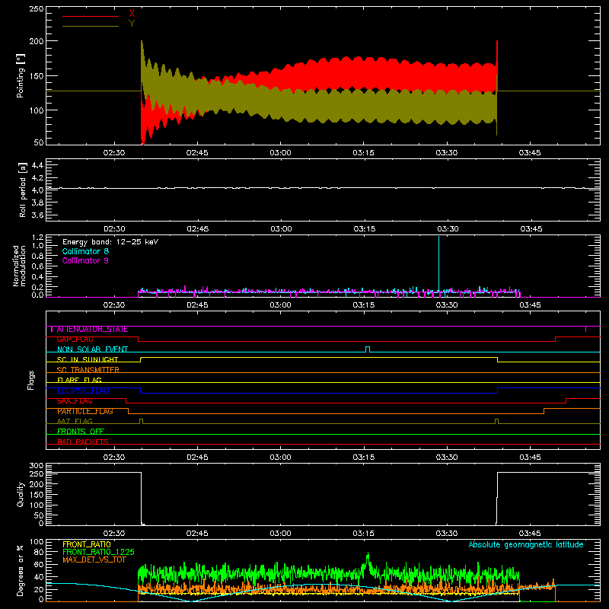Click the '1.2' tick on modulation axis

pos(37,238)
